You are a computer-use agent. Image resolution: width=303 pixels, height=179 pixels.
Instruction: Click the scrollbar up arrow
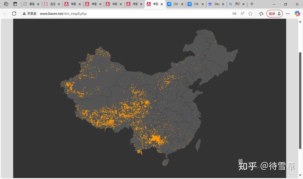click(x=300, y=21)
